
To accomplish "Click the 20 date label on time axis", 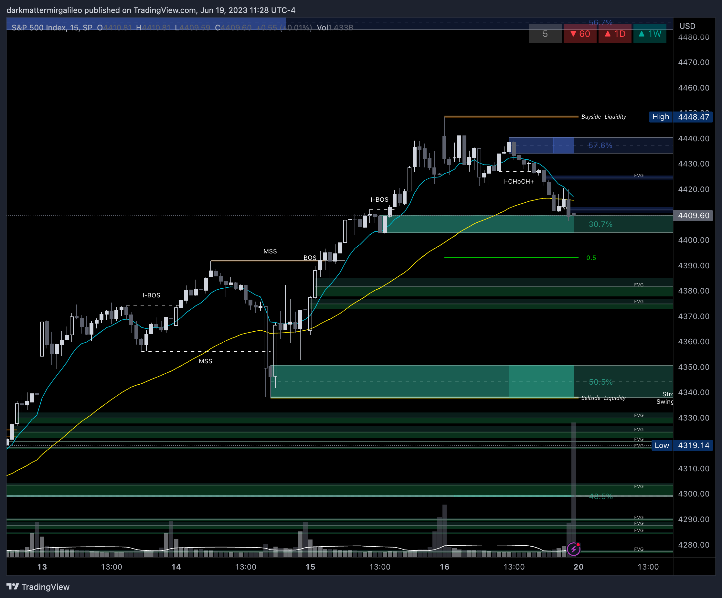I will click(x=578, y=567).
